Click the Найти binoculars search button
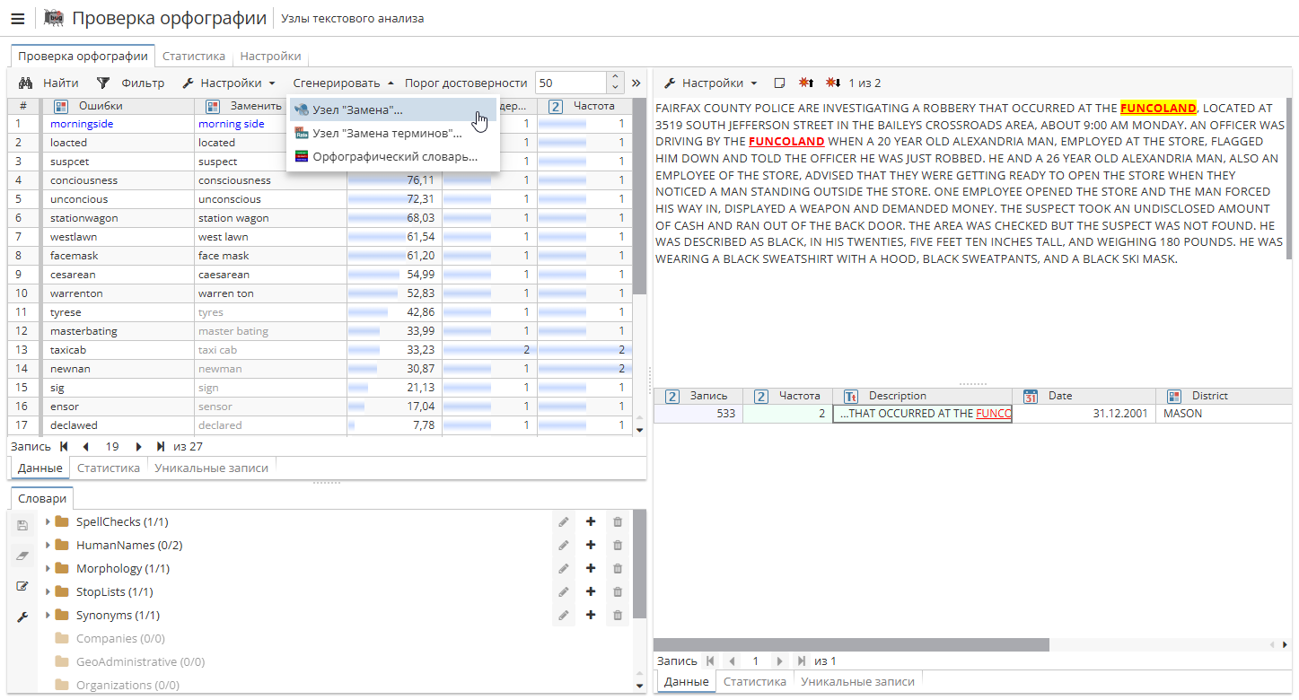This screenshot has height=700, width=1299. pyautogui.click(x=49, y=83)
